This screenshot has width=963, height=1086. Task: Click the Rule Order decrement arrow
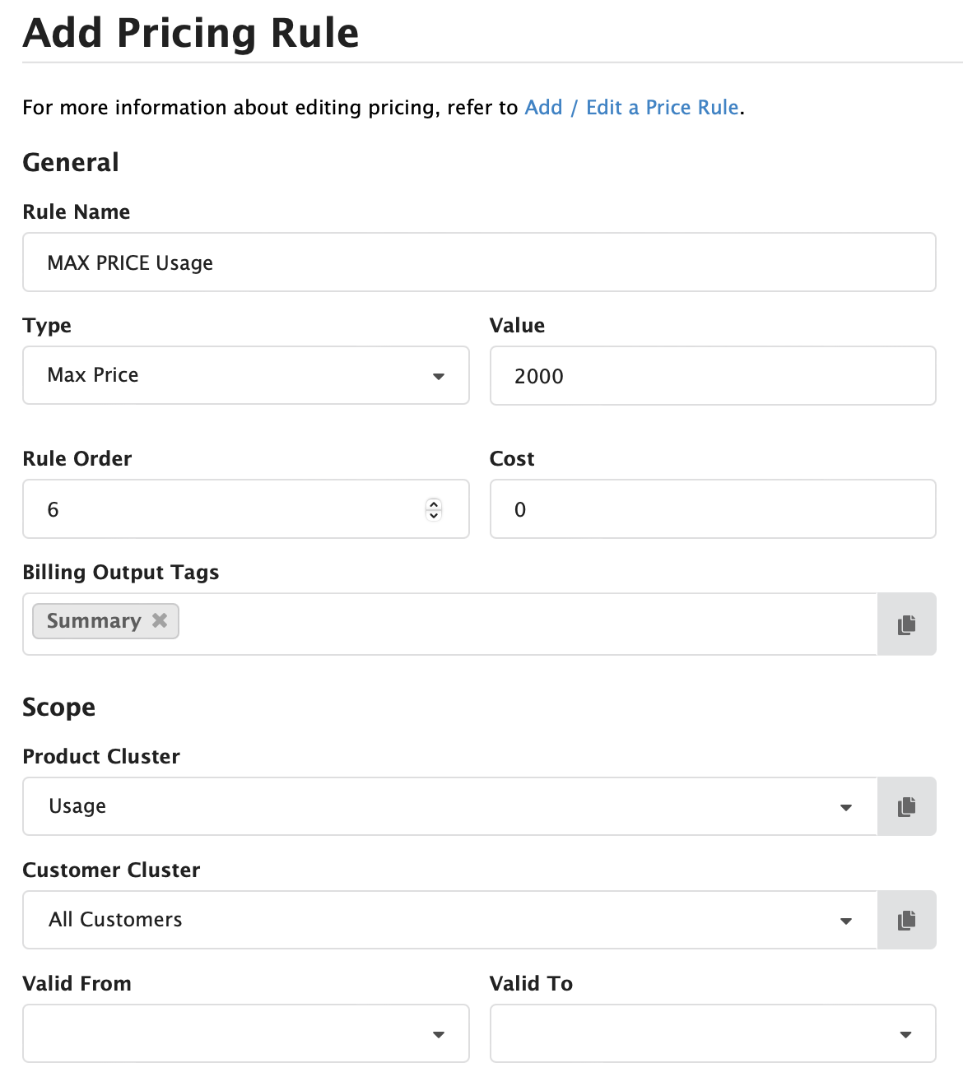coord(433,514)
